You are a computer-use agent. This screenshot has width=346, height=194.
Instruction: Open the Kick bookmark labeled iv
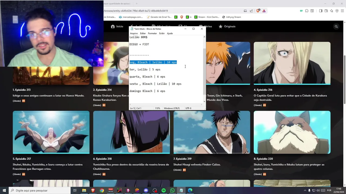189,17
